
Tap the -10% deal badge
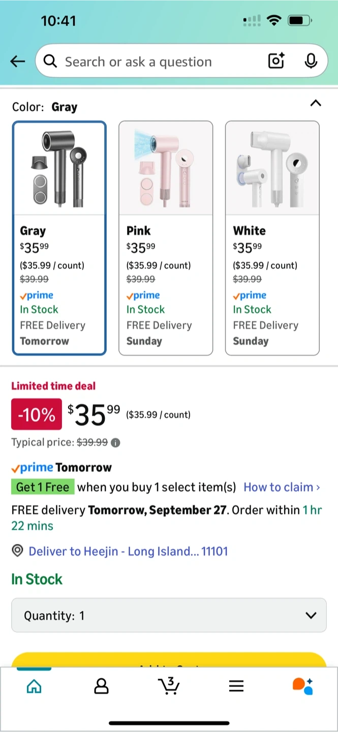pyautogui.click(x=37, y=415)
